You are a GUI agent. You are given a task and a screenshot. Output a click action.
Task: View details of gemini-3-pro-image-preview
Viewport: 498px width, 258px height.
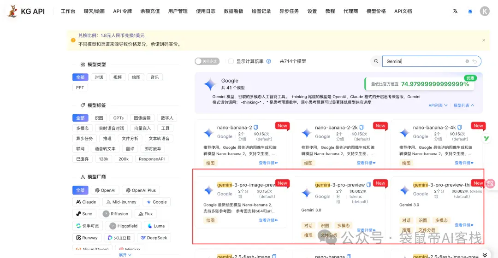(268, 220)
